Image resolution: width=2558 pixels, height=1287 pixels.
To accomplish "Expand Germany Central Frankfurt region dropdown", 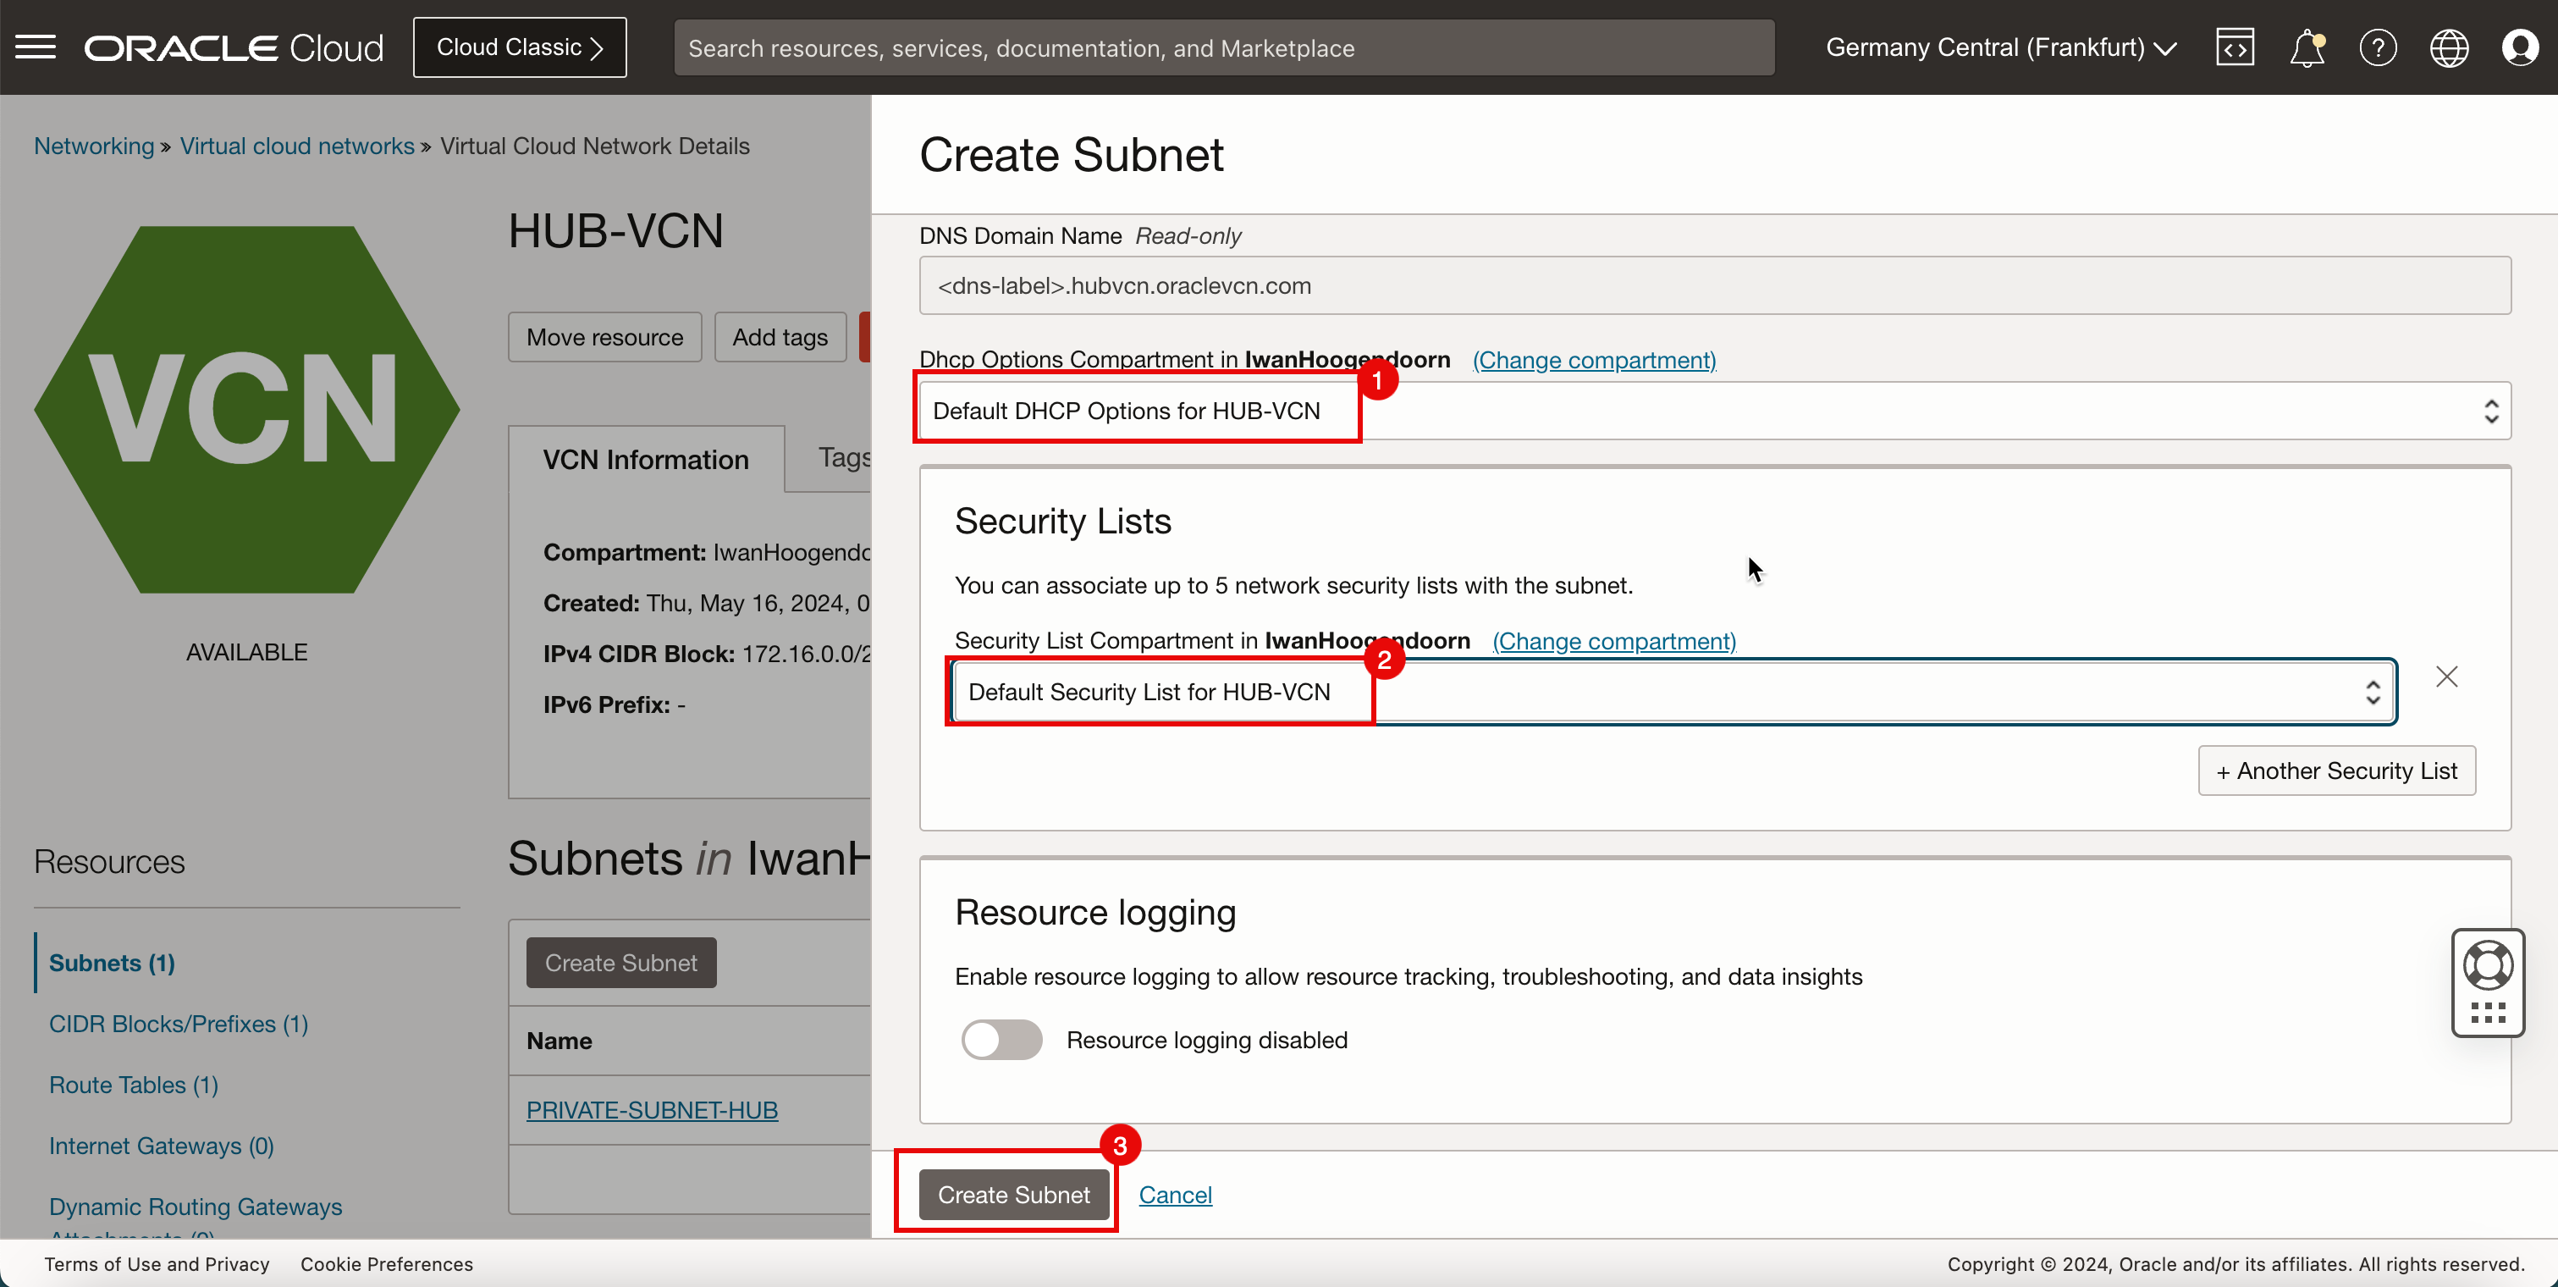I will [2004, 47].
